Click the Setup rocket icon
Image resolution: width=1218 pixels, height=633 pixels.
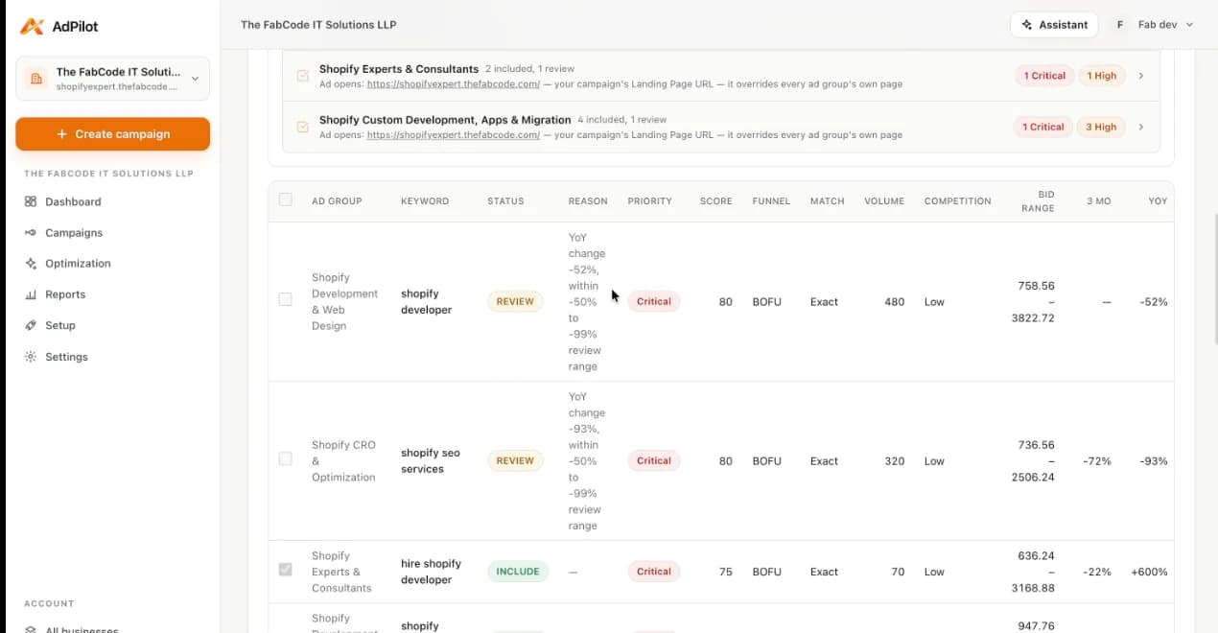[31, 325]
